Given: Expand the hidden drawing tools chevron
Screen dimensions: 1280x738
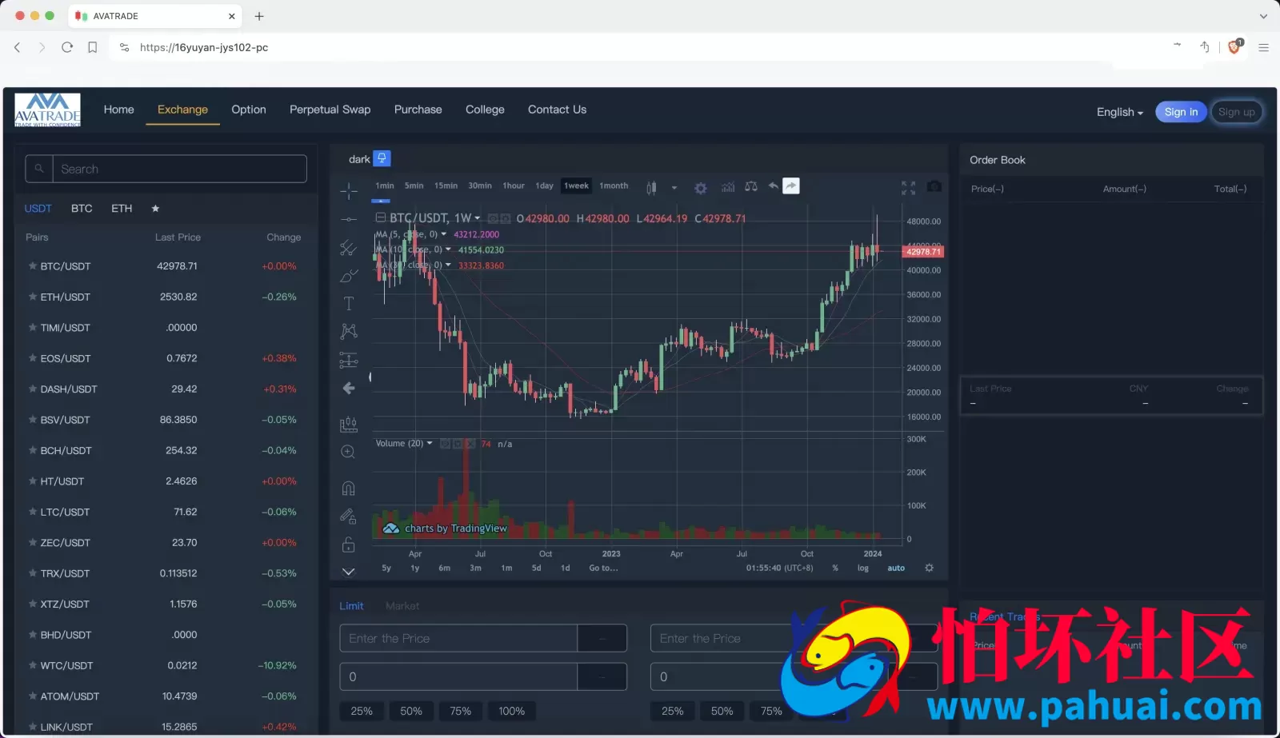Looking at the screenshot, I should point(349,572).
